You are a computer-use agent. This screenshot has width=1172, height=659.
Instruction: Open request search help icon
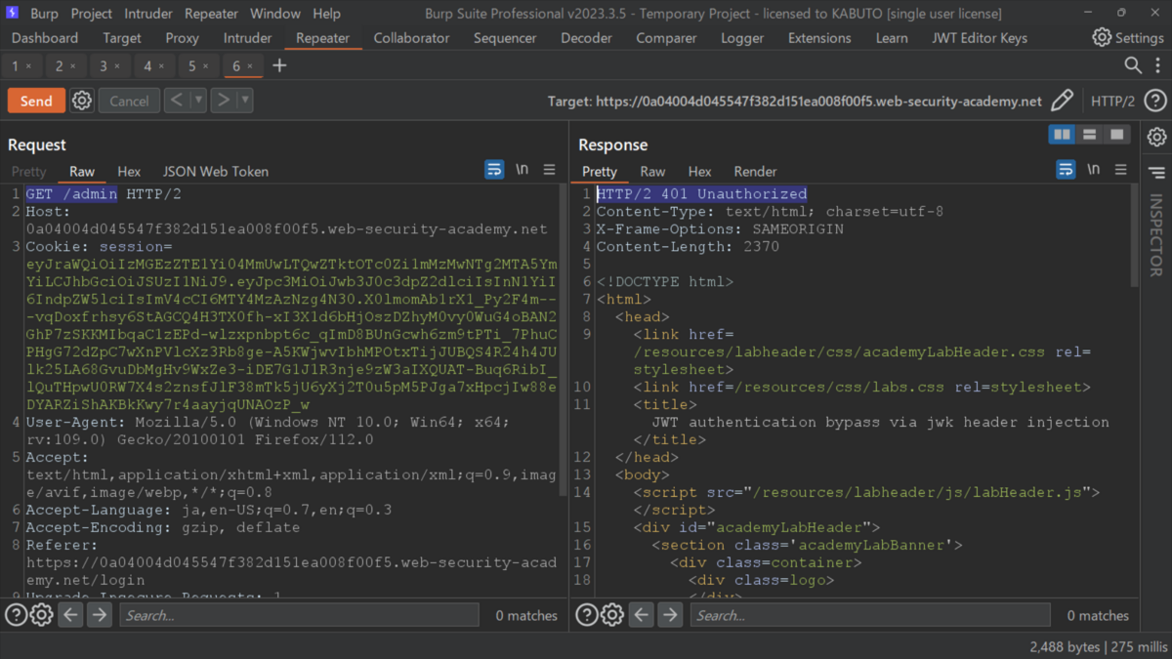17,615
